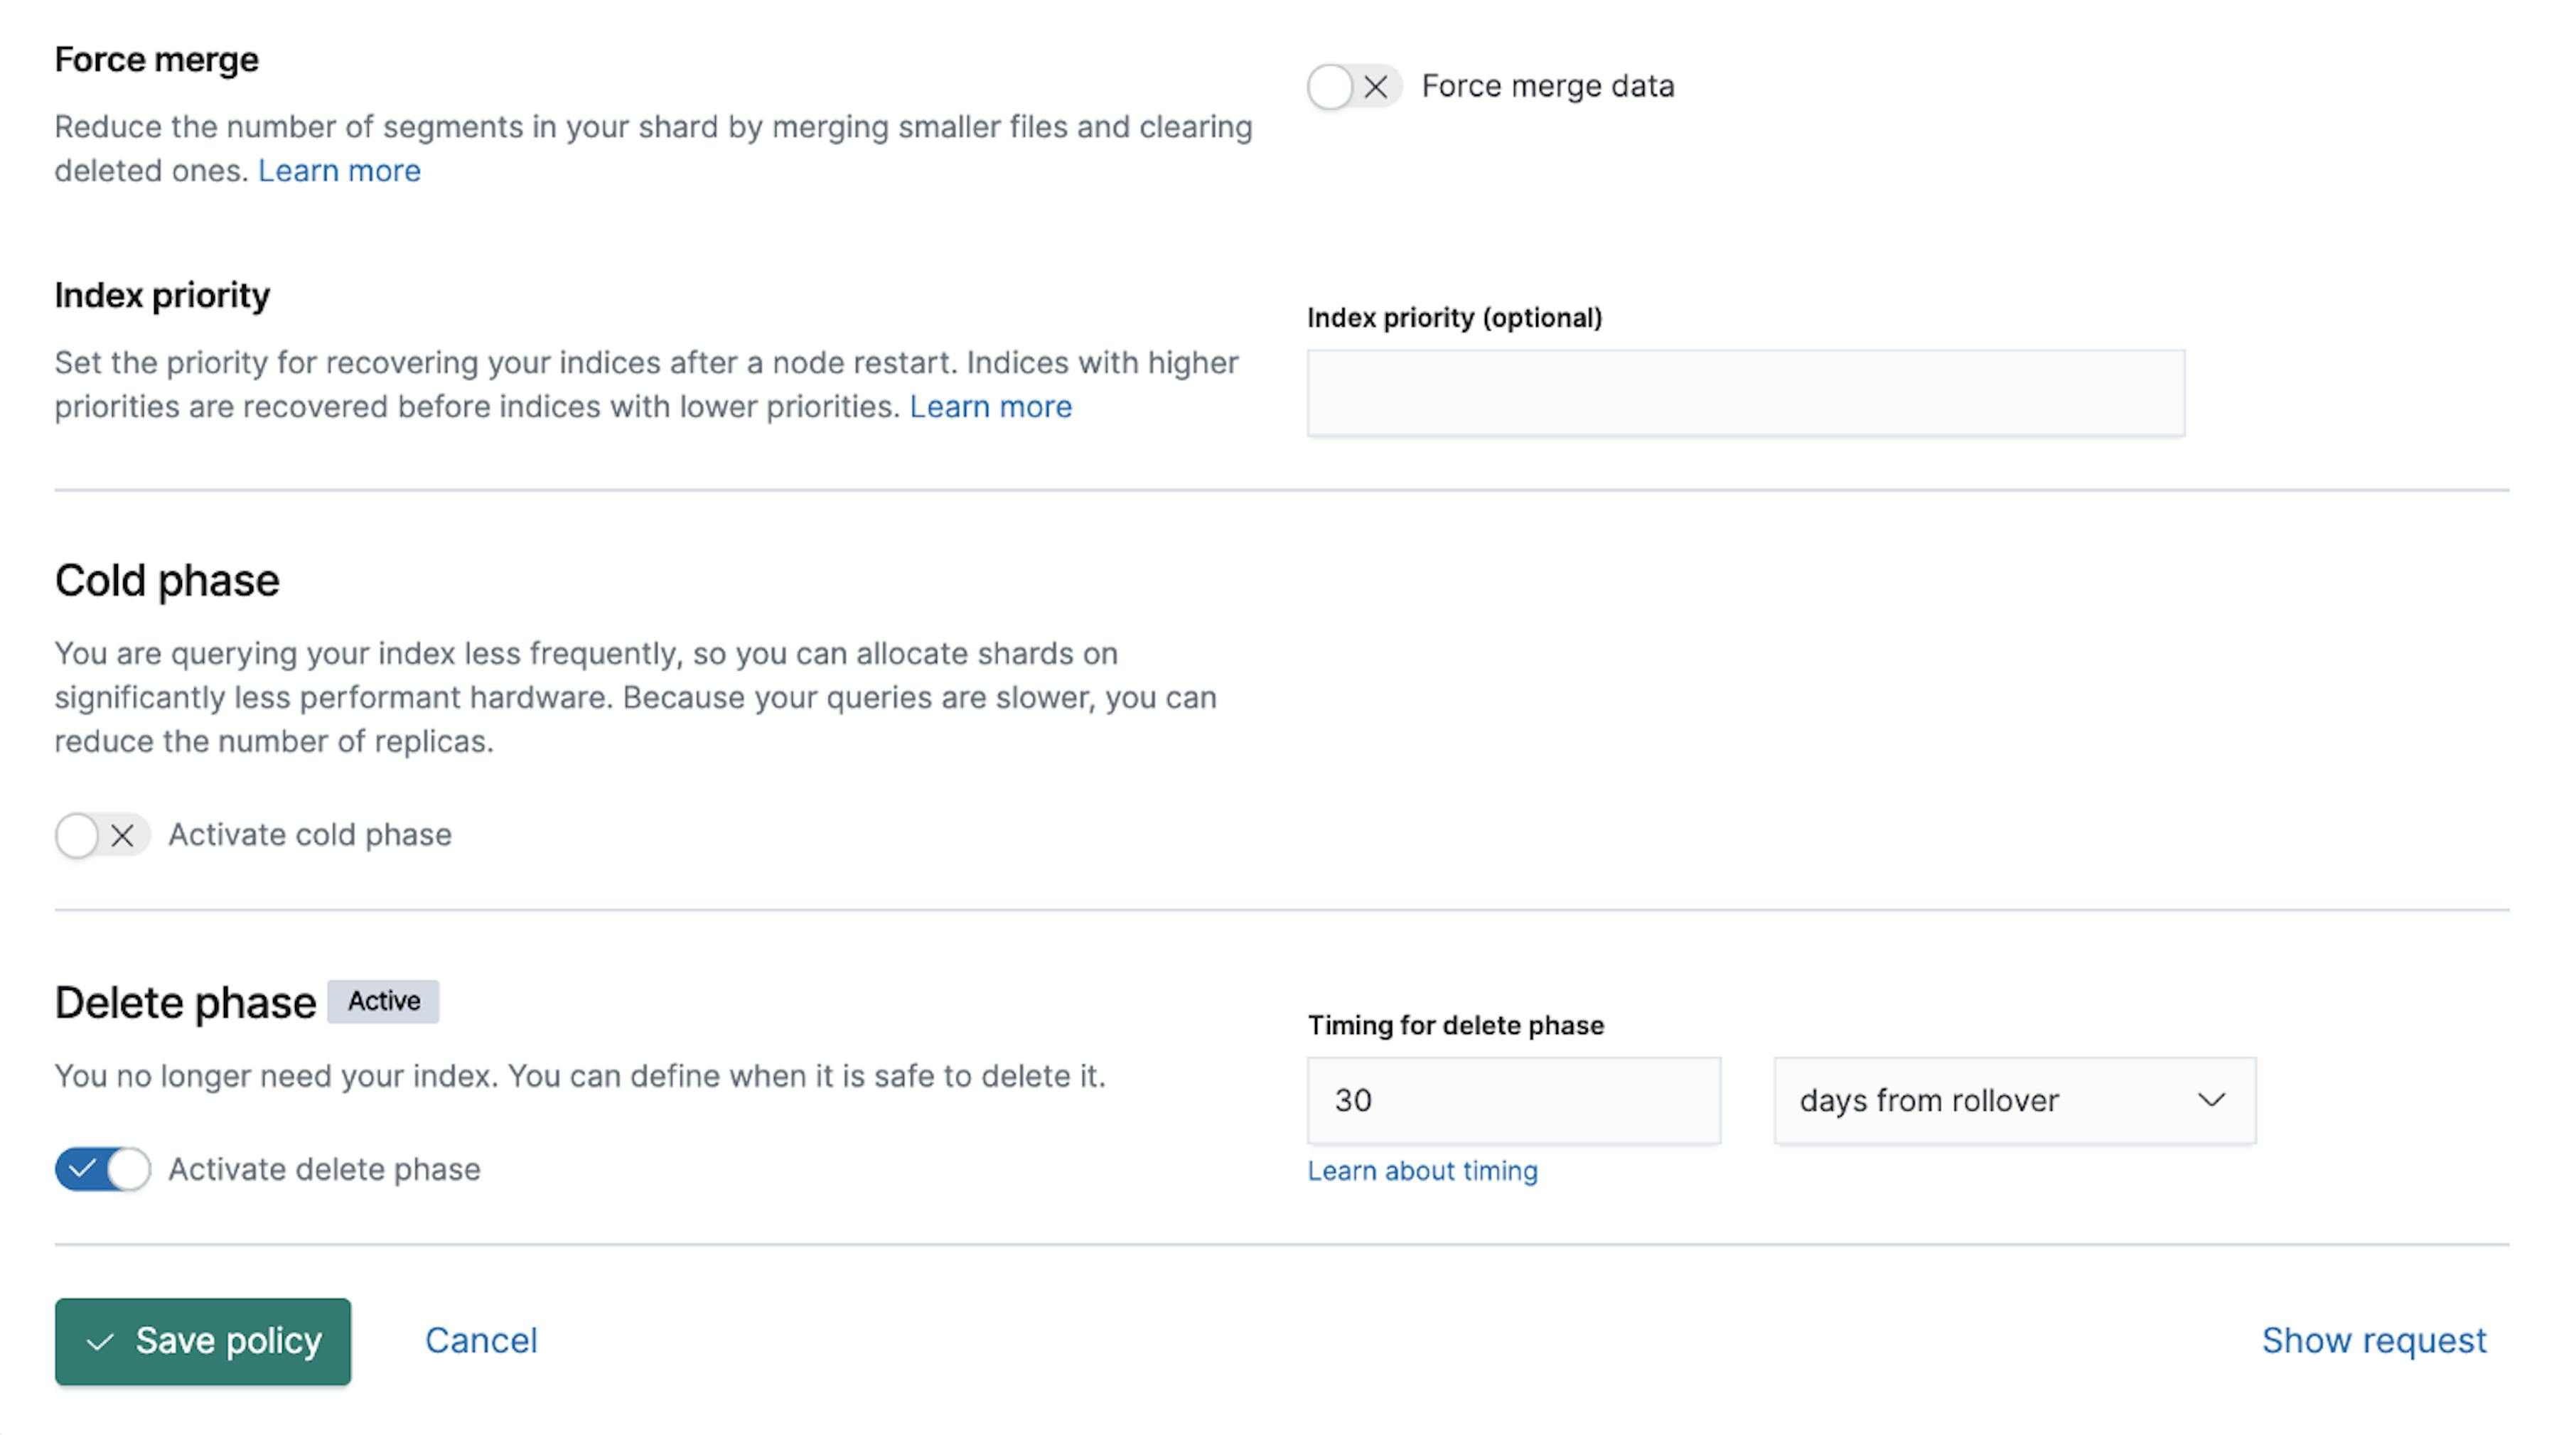Toggle the Force merge data switch
Screen dimensions: 2559x1435
tap(1352, 87)
